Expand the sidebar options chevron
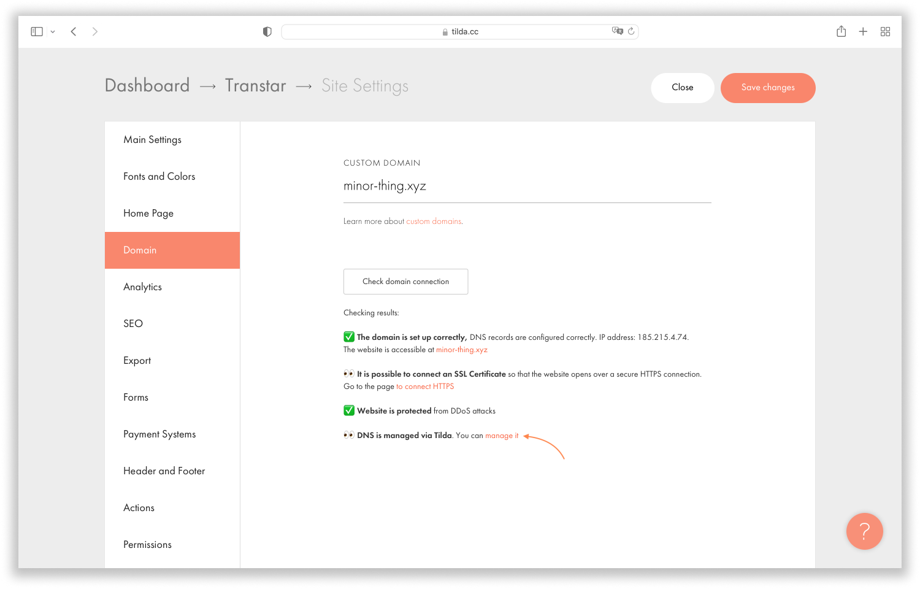Viewport: 920px width, 589px height. click(x=52, y=31)
